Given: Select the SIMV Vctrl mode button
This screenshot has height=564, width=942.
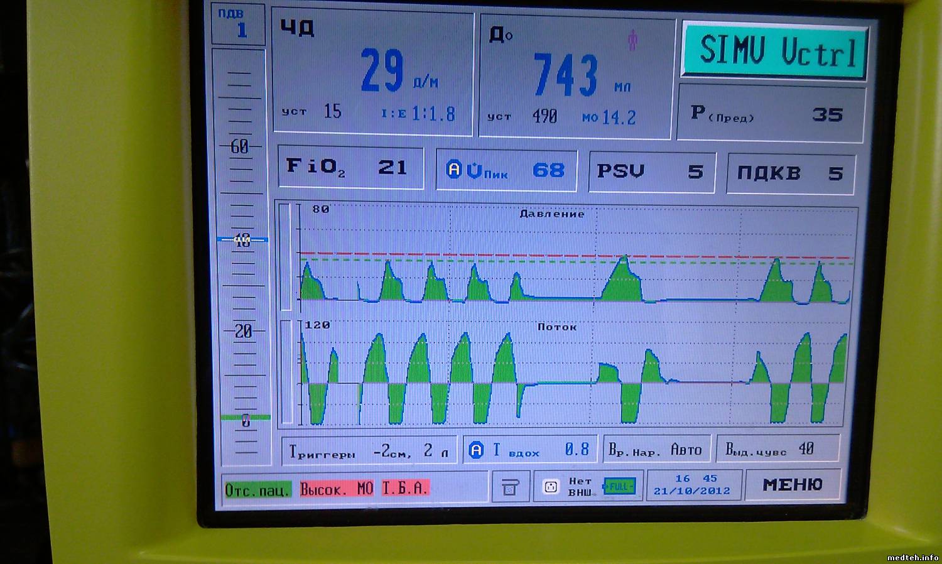Looking at the screenshot, I should pos(775,51).
